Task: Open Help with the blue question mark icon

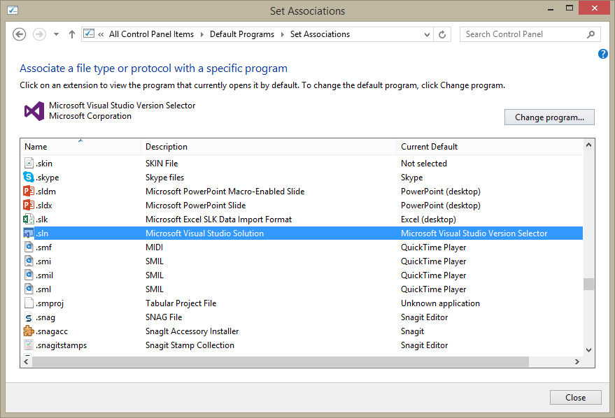Action: tap(603, 54)
